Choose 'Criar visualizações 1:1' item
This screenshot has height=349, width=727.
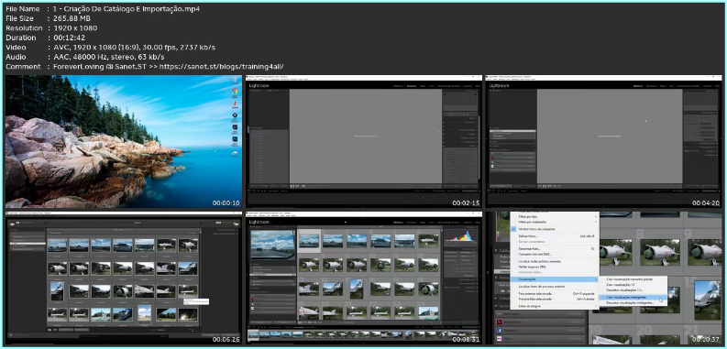click(x=621, y=285)
